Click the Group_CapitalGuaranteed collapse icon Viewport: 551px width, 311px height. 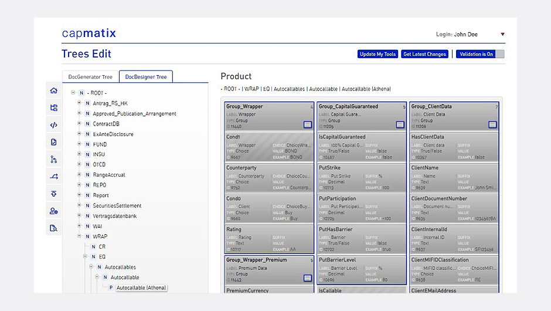(x=400, y=124)
